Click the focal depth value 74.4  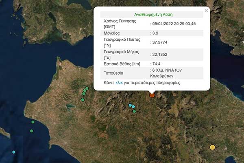157,64
